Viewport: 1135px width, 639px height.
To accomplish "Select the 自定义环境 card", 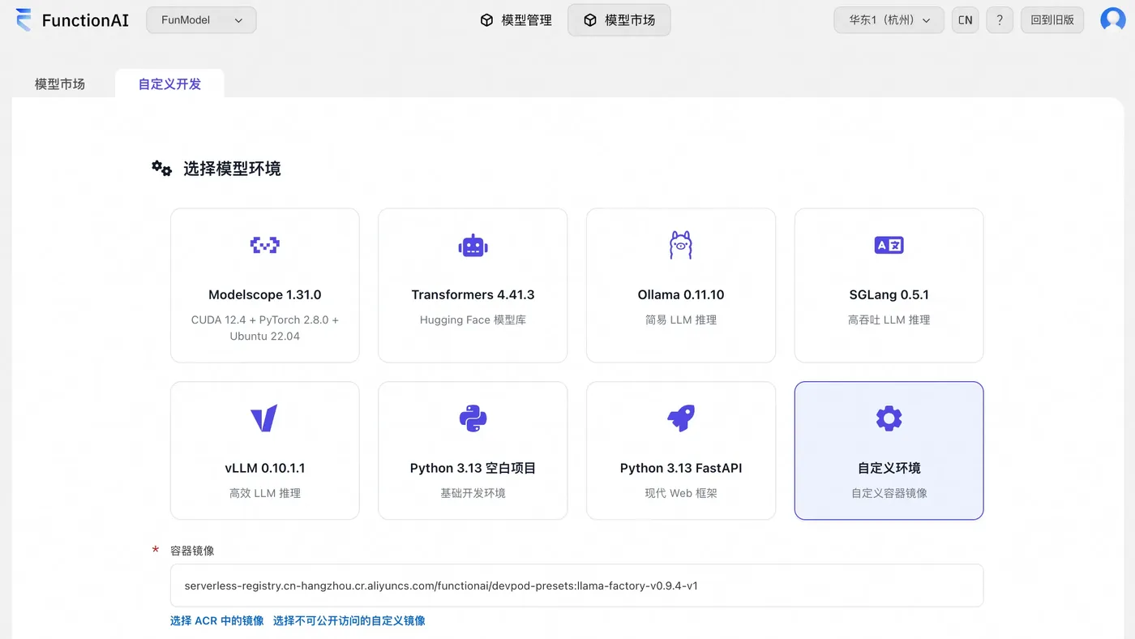I will [x=889, y=450].
